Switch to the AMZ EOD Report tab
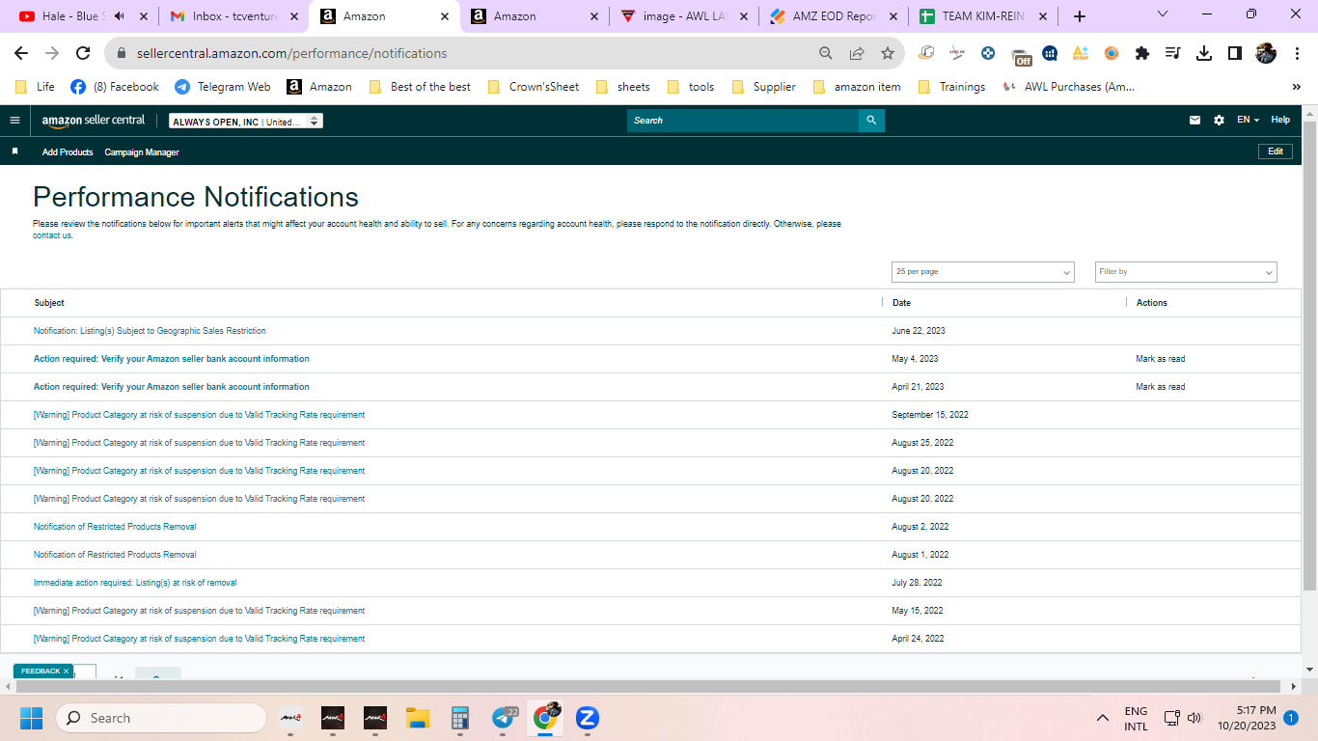This screenshot has width=1318, height=741. 835,16
